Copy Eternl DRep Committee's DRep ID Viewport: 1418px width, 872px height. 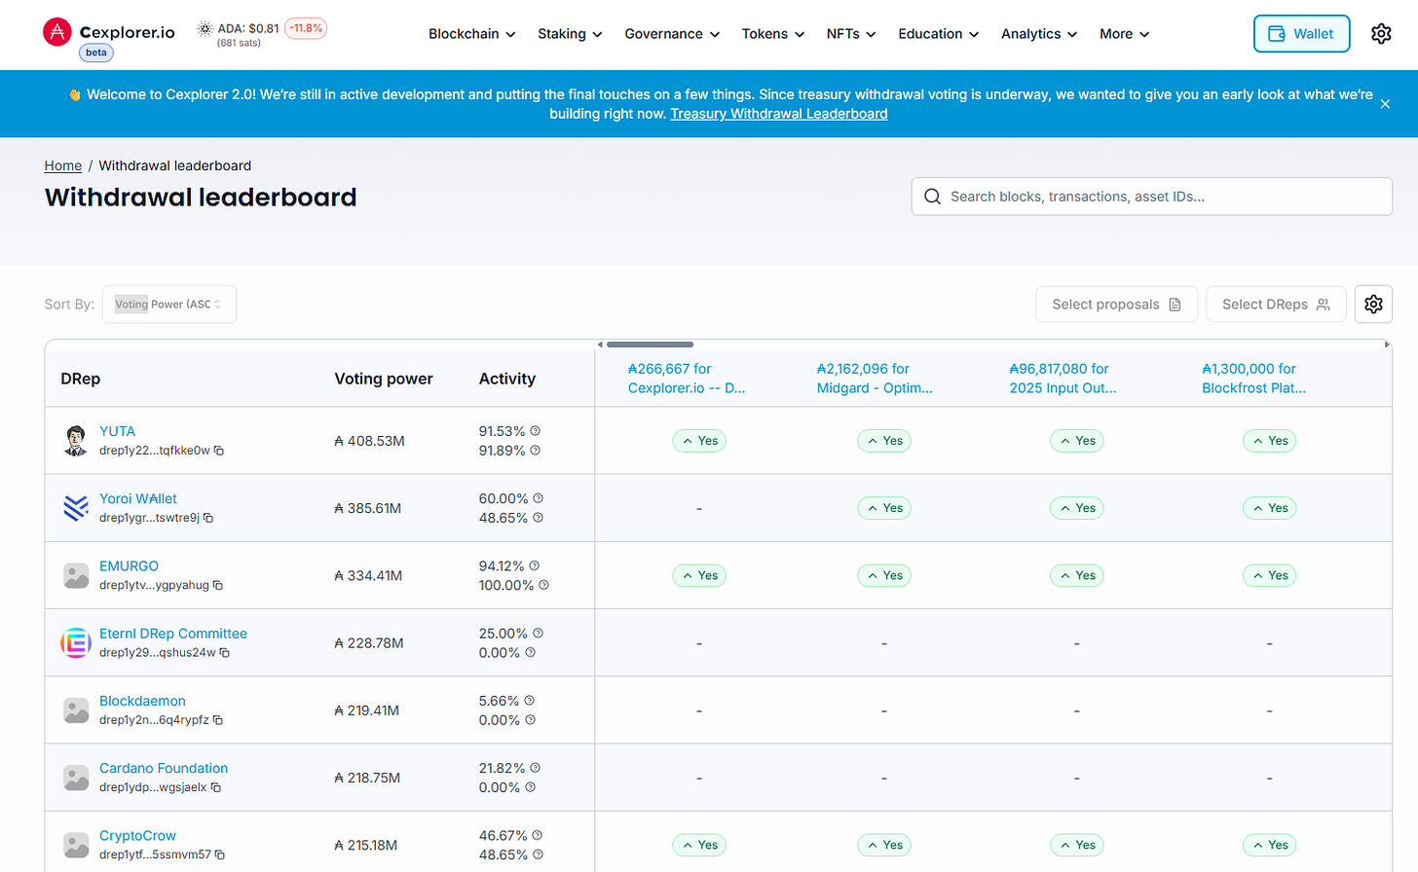pyautogui.click(x=225, y=653)
